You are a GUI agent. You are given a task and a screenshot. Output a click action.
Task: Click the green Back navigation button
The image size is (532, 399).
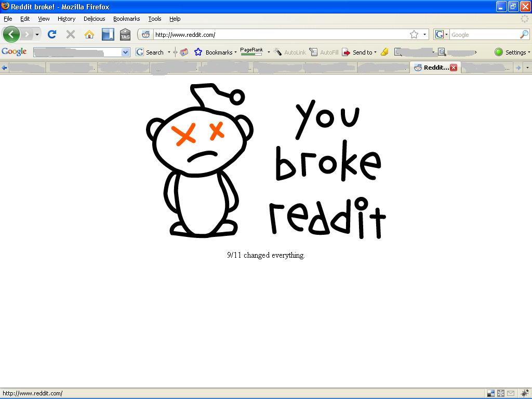point(11,35)
